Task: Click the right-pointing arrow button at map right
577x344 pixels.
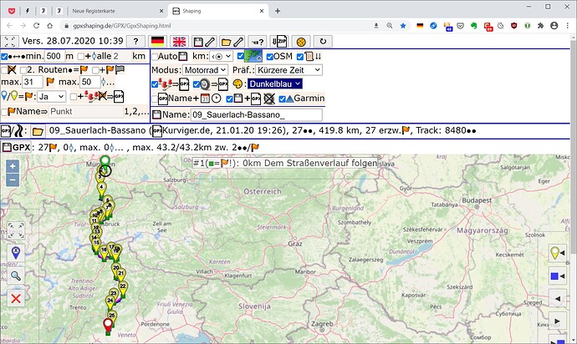Action: (x=558, y=321)
